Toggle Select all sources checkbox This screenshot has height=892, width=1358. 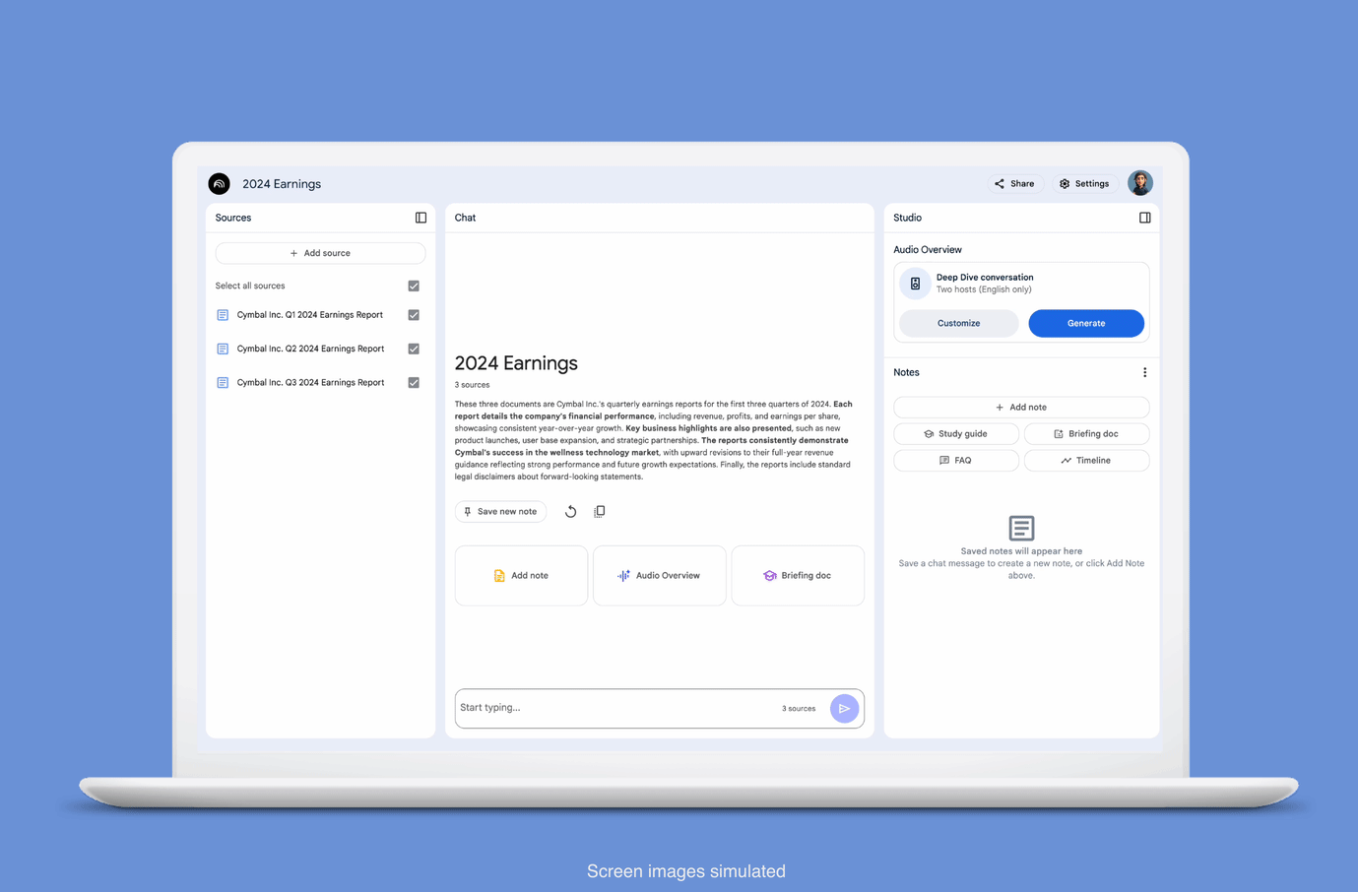413,286
